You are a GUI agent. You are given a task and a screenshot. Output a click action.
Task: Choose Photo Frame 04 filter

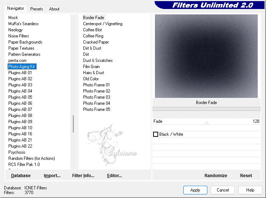pos(97,103)
